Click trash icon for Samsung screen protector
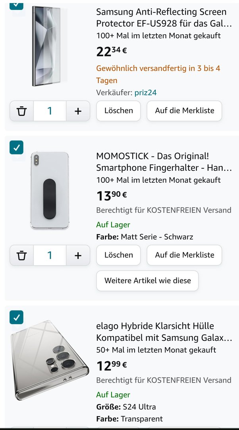 pyautogui.click(x=22, y=111)
